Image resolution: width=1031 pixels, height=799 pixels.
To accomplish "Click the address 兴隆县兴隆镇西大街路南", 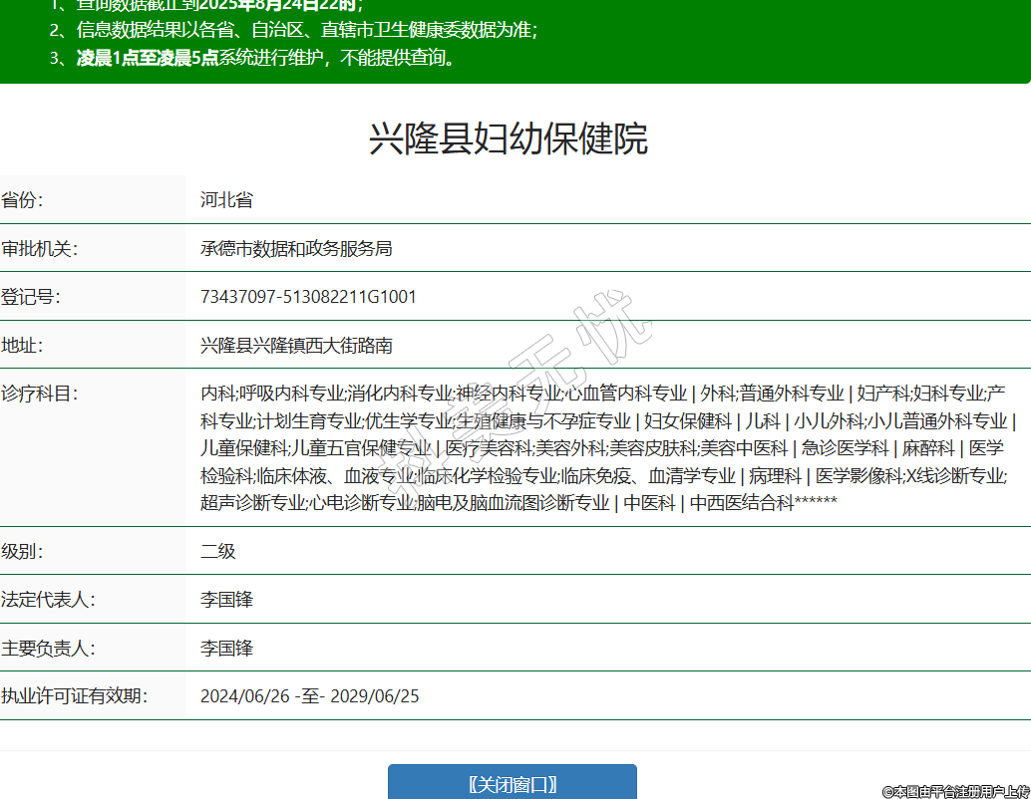I will tap(296, 346).
